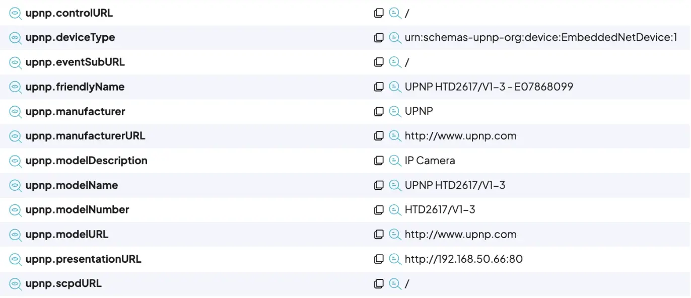
Task: Click the upnp.deviceType field name
Action: tap(70, 38)
